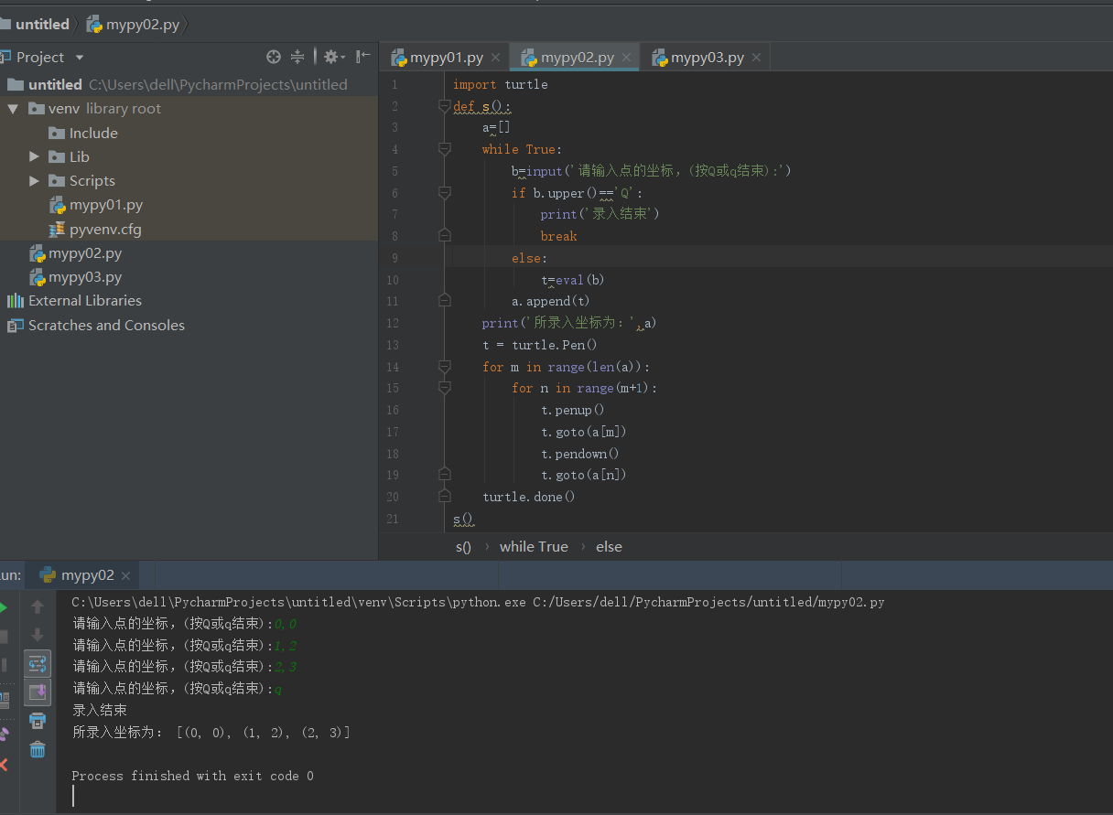
Task: Click line 1 'import turtle' in the editor
Action: click(500, 84)
